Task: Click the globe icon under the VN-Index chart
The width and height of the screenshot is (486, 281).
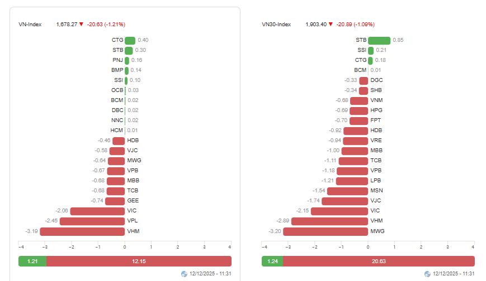Action: coord(185,274)
